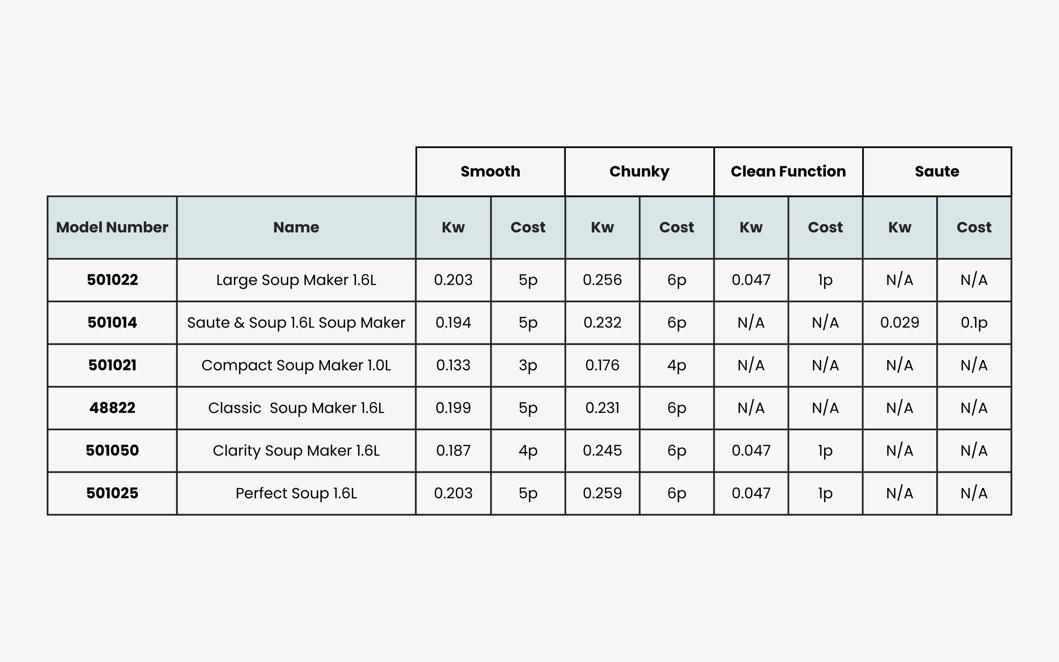Click Saute & Soup 1.6L Soup Maker
1059x662 pixels.
tap(296, 322)
